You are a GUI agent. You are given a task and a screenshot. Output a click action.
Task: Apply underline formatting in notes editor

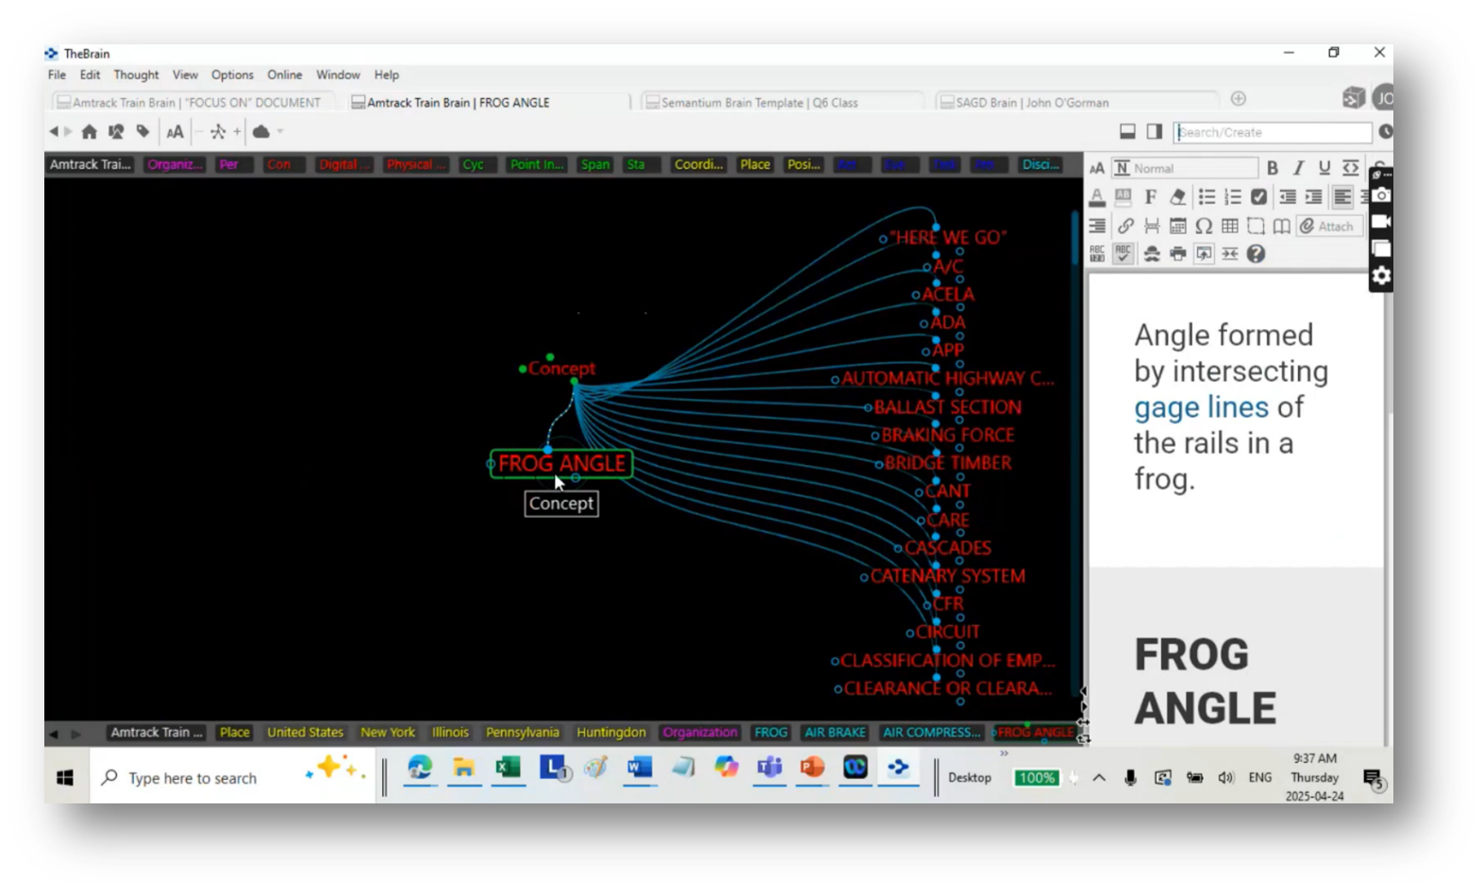1325,168
